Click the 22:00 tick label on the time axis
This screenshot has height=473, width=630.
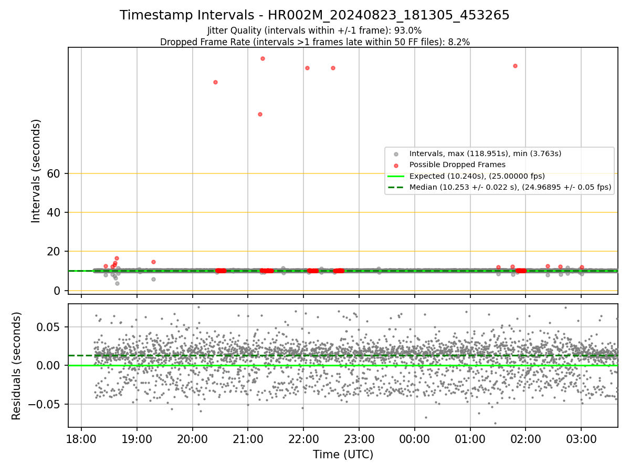pyautogui.click(x=303, y=440)
